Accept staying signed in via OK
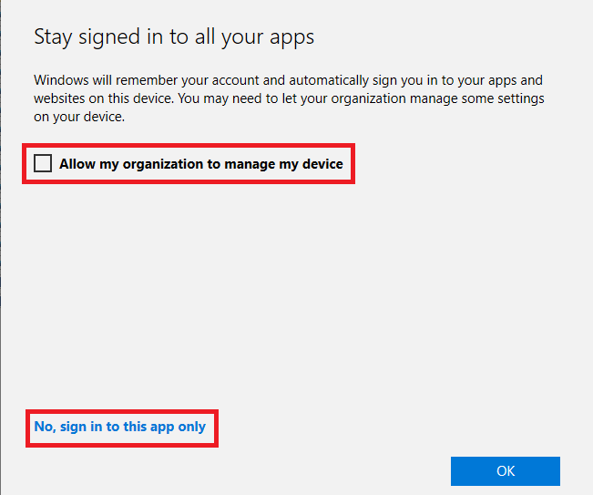Image resolution: width=593 pixels, height=495 pixels. [506, 471]
